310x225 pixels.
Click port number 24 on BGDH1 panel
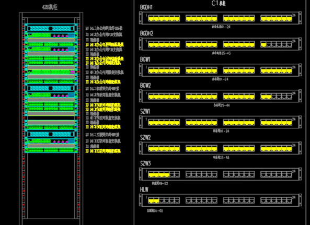point(294,15)
